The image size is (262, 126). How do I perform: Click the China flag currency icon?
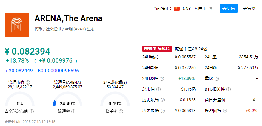(177, 9)
